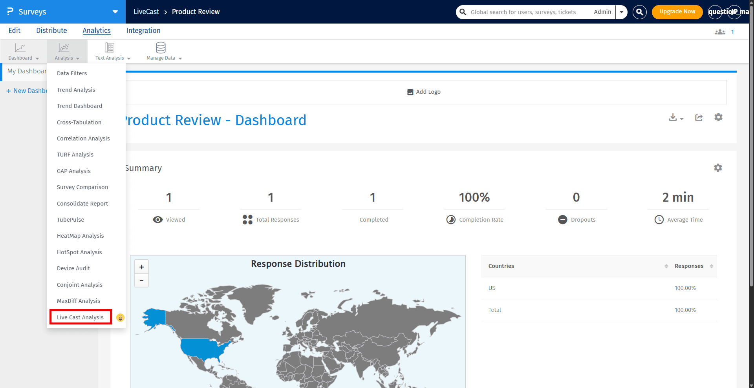This screenshot has width=754, height=388.
Task: Open the Admin search scope dropdown
Action: (x=621, y=12)
